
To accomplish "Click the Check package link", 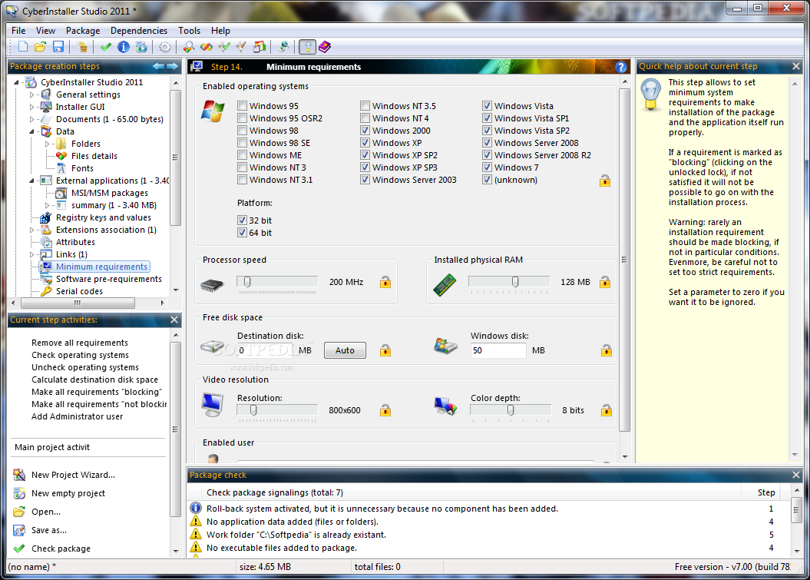I will pos(61,549).
